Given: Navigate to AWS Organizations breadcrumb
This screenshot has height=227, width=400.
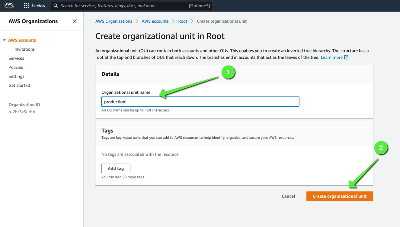Looking at the screenshot, I should pos(114,21).
